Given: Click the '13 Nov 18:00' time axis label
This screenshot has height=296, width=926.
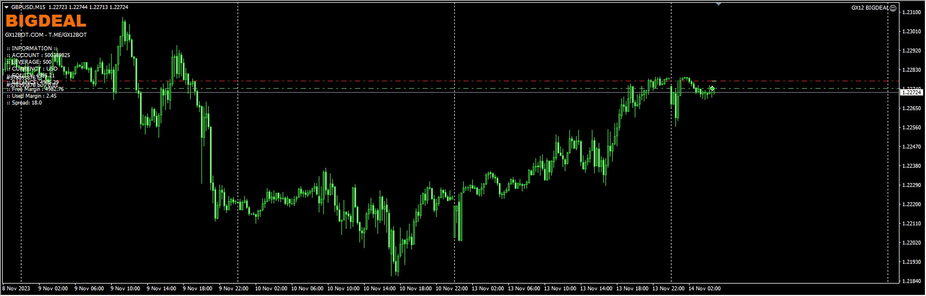Looking at the screenshot, I should (632, 289).
